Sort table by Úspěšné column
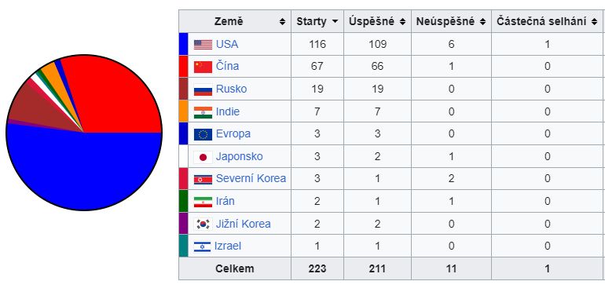605x292 pixels. (403, 22)
